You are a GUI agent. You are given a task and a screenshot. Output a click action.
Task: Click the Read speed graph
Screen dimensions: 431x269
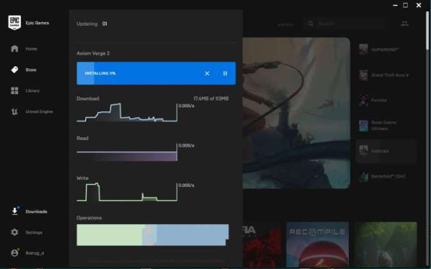[x=127, y=152]
